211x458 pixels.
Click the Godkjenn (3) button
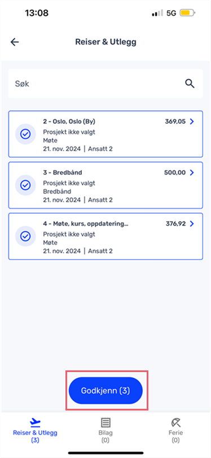pyautogui.click(x=105, y=391)
